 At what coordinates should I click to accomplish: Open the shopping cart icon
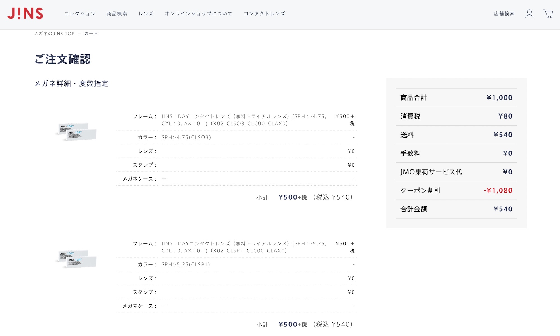(x=548, y=14)
